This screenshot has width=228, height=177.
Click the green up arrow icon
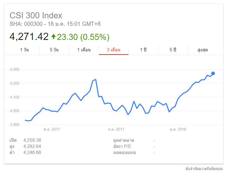tap(54, 36)
